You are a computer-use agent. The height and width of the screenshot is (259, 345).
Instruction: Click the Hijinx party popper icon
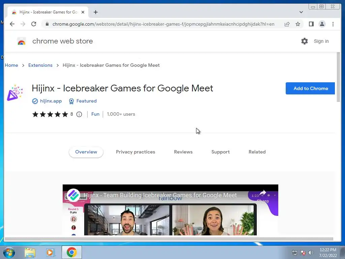15,93
